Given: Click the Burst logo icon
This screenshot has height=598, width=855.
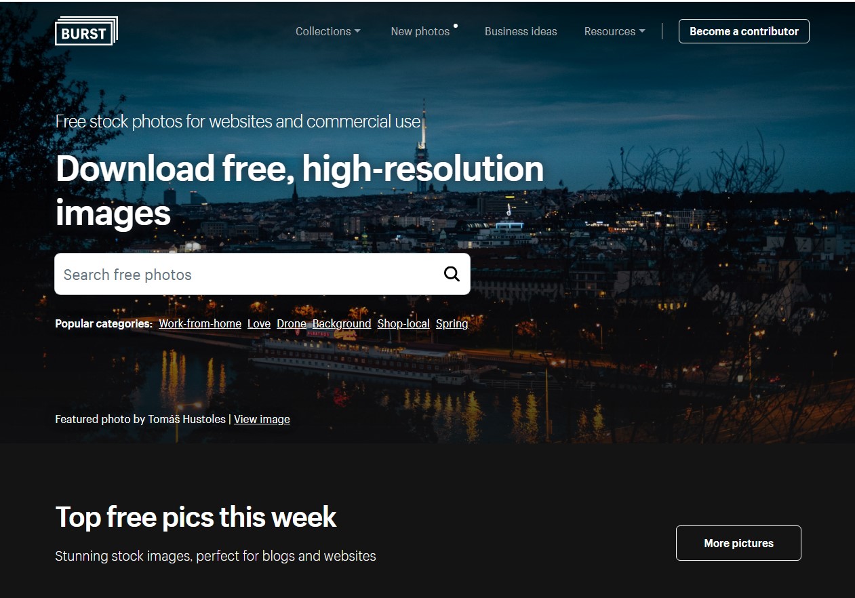Looking at the screenshot, I should (x=86, y=31).
